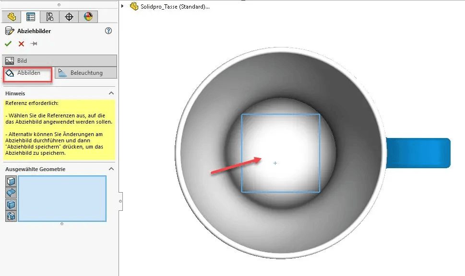
Task: Enable the face selection filter
Action: click(11, 181)
